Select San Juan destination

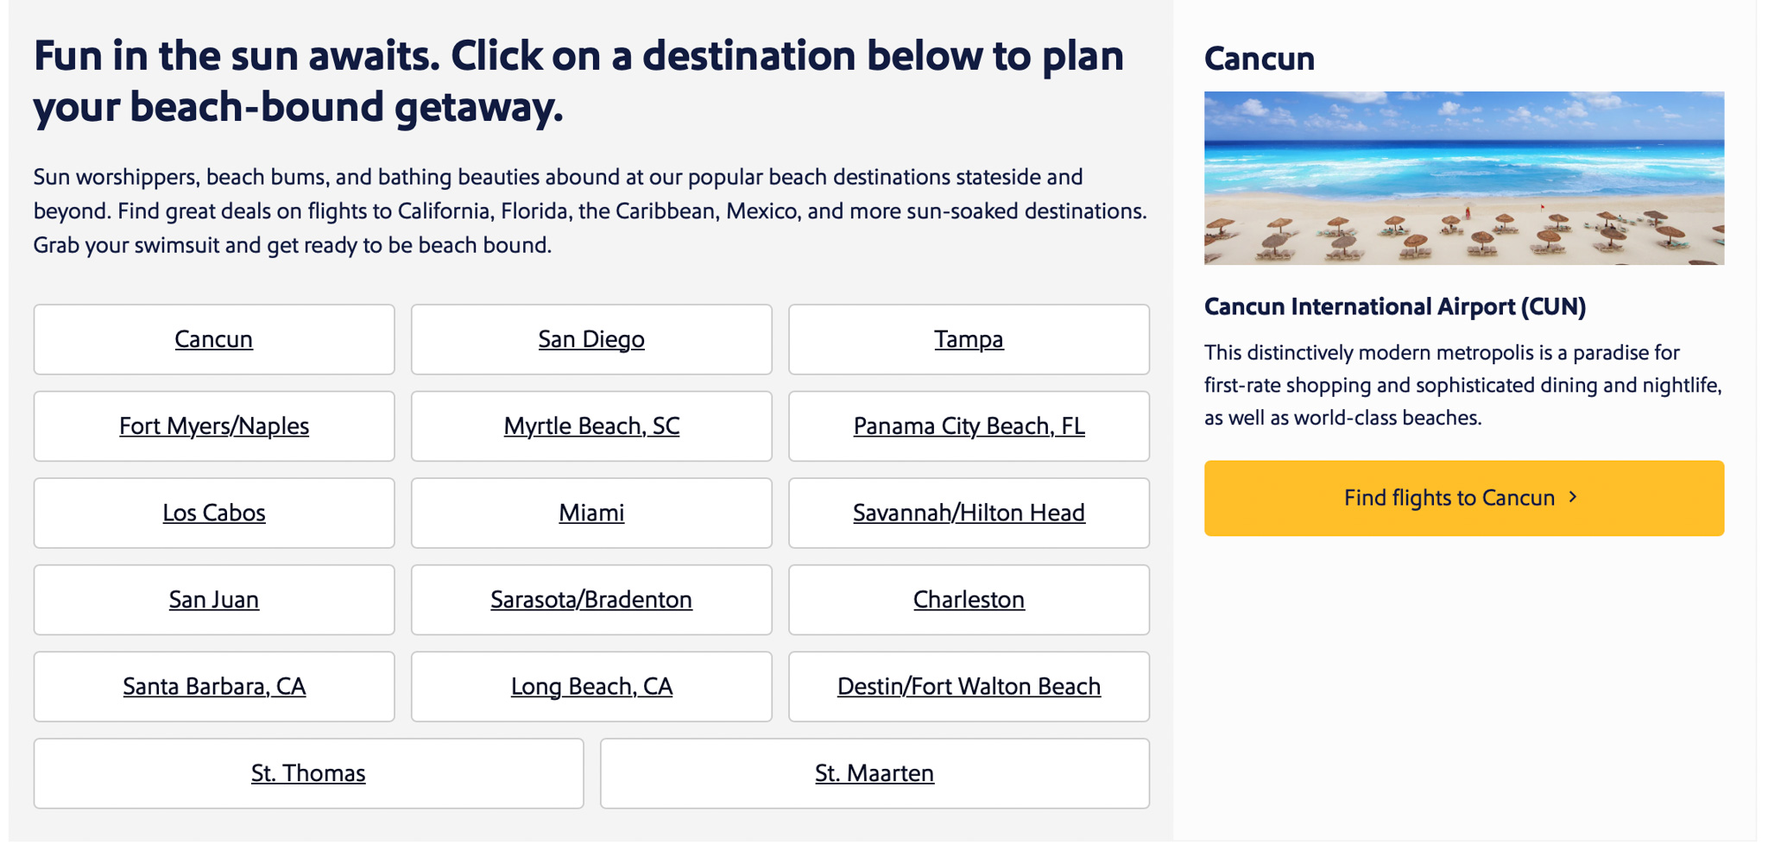[x=213, y=600]
